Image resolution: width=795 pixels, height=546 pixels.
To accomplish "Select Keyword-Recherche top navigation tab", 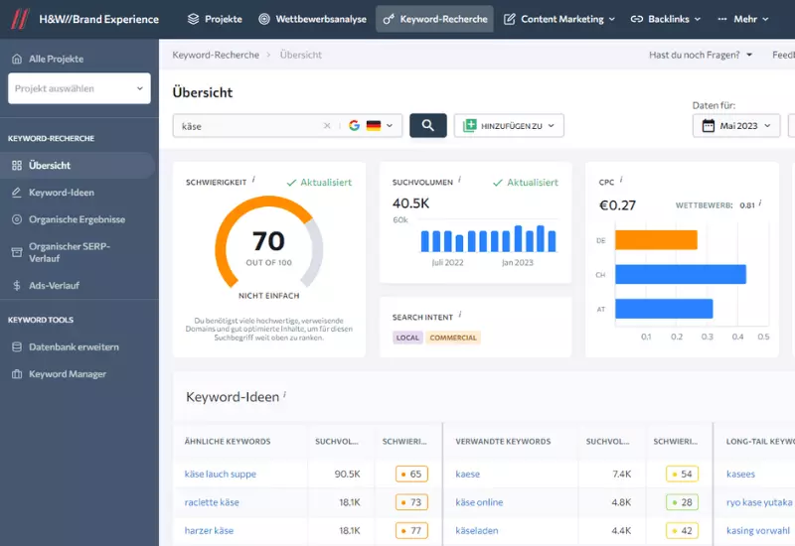I will [434, 19].
